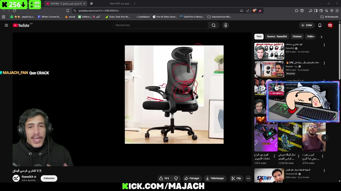Select the Tout filter chip
The height and width of the screenshot is (191, 341).
(x=259, y=37)
